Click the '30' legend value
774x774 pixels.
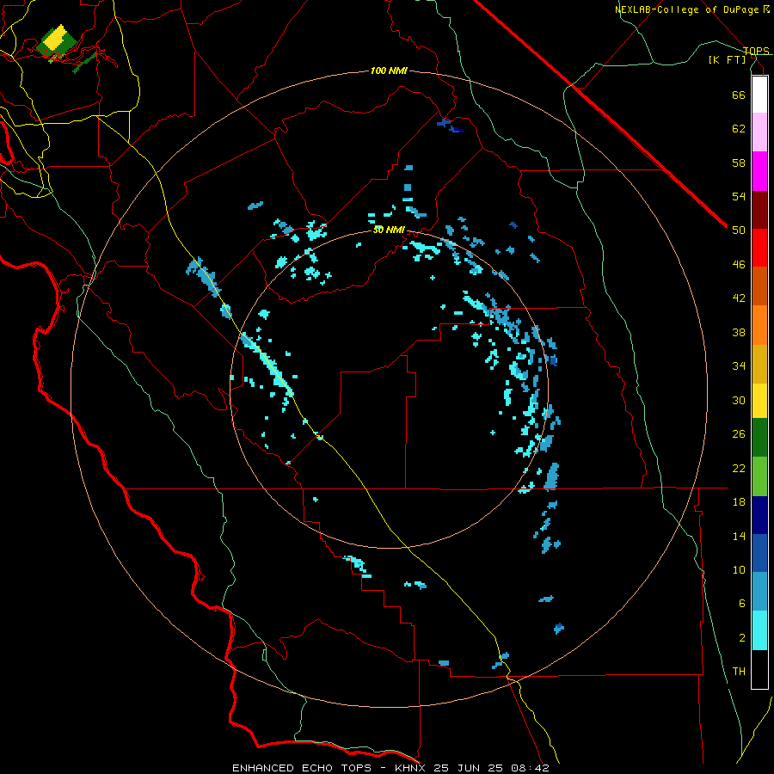coord(739,400)
